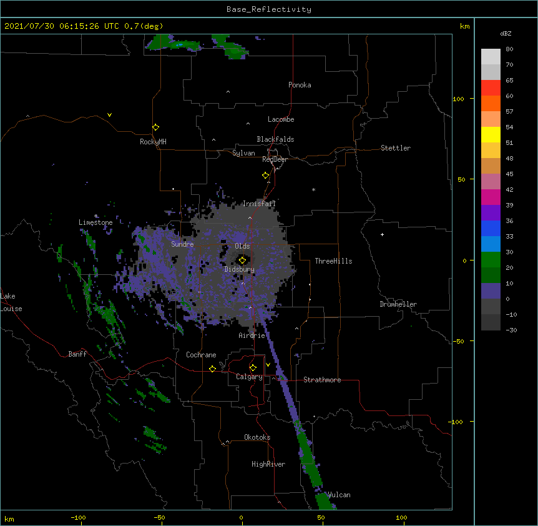The image size is (538, 526).
Task: Click the yellow marker near RockyMH
Action: tap(155, 127)
